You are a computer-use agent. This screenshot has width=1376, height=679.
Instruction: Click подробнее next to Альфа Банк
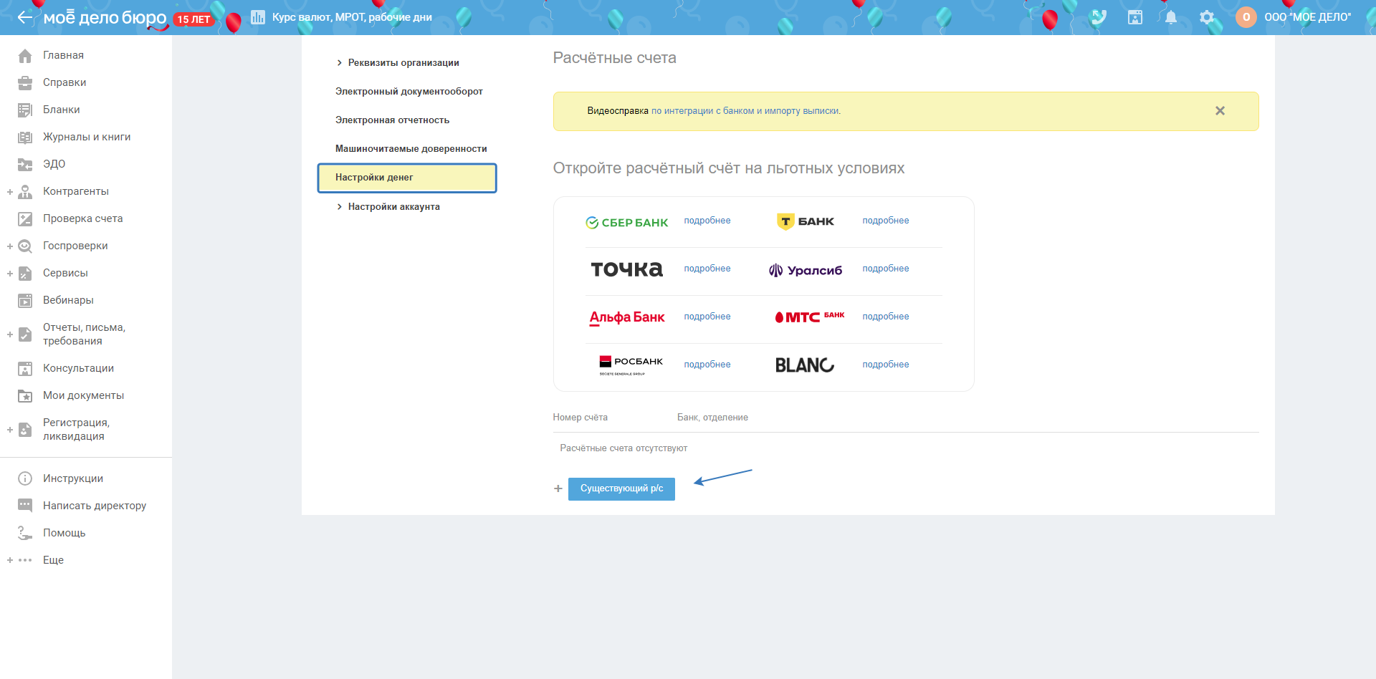[707, 317]
